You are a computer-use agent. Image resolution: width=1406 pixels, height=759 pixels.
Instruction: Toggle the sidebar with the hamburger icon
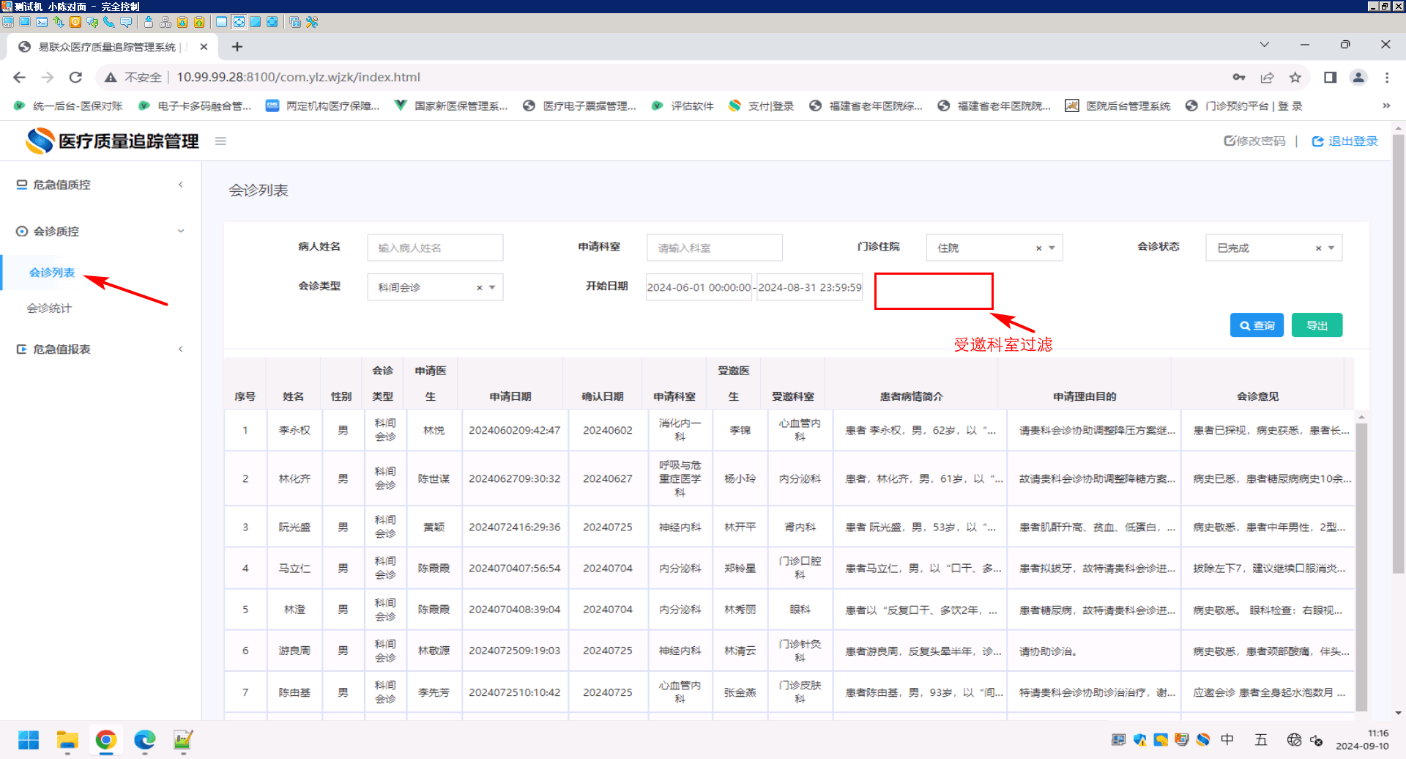[x=220, y=141]
